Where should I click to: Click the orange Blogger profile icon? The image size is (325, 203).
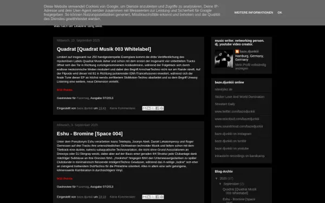pos(237,51)
